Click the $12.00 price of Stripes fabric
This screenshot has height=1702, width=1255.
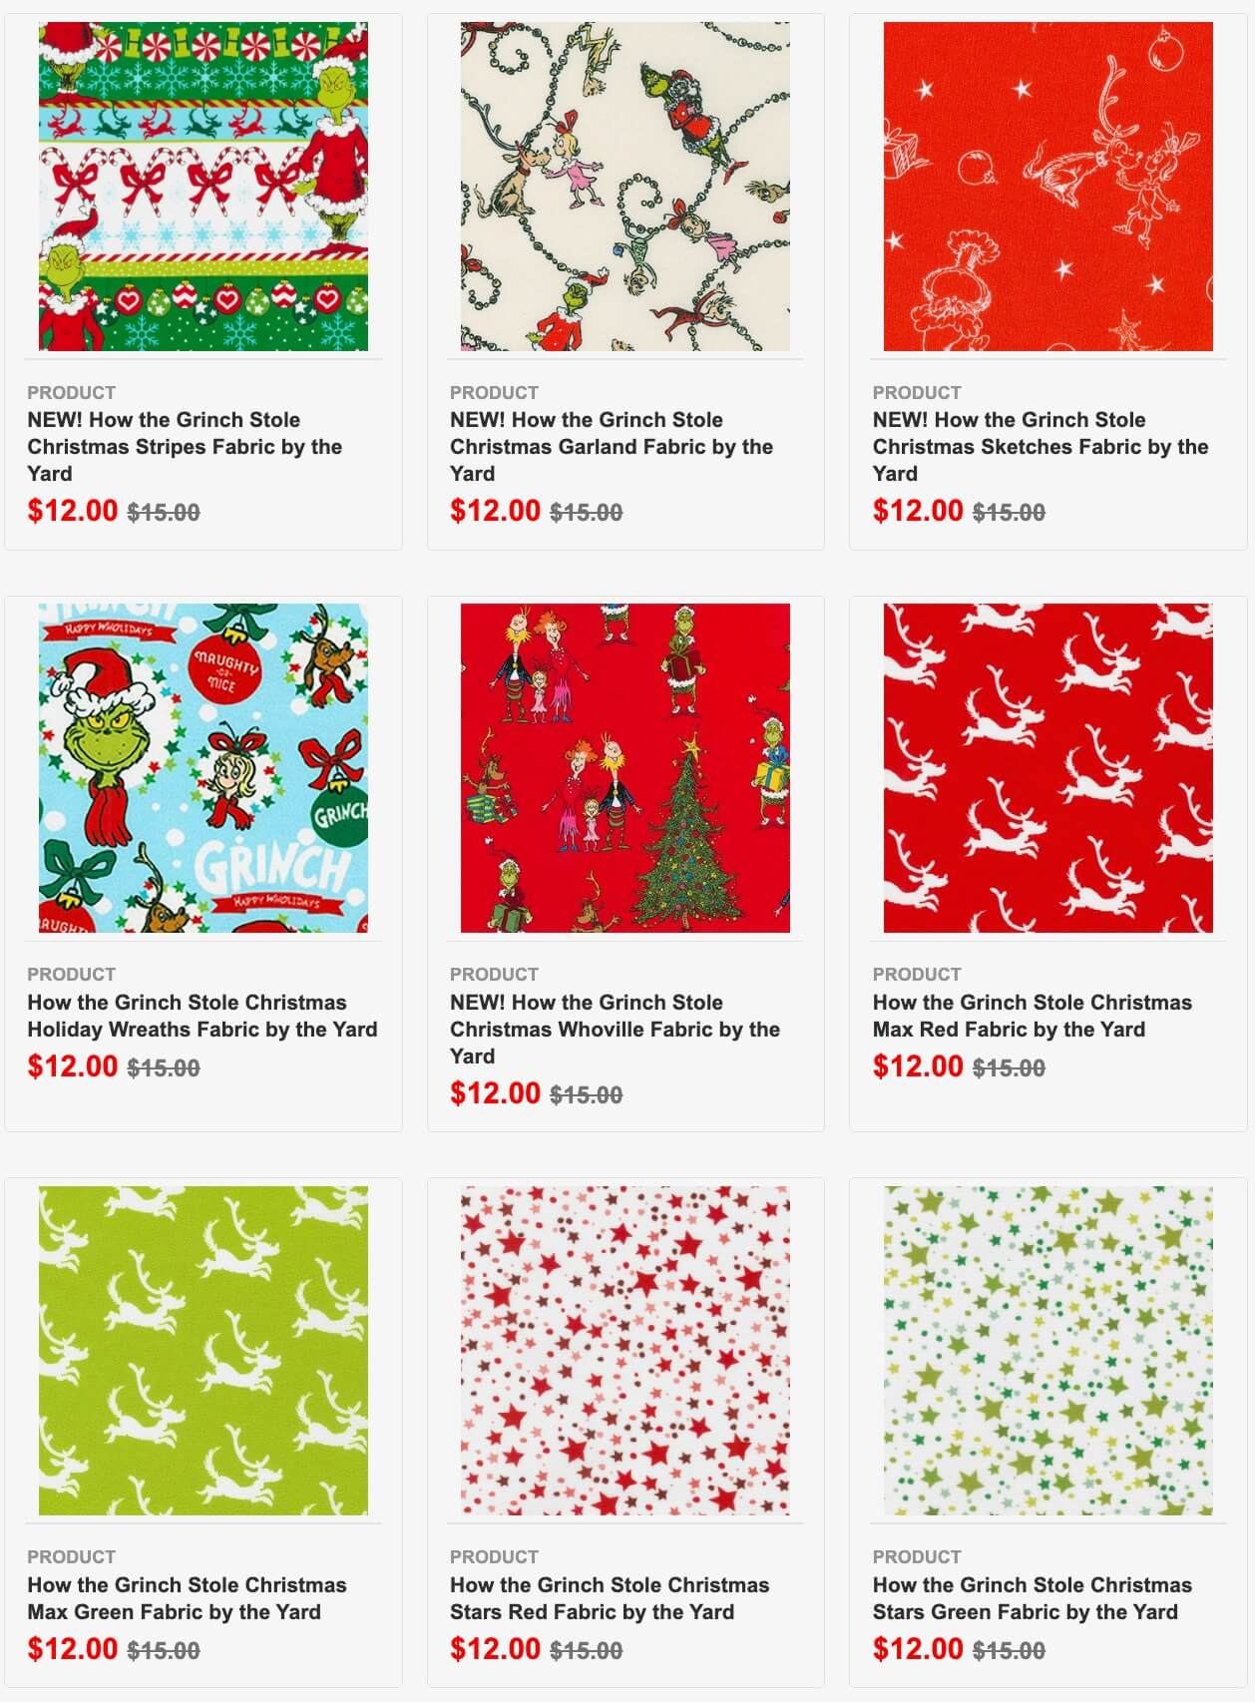73,511
